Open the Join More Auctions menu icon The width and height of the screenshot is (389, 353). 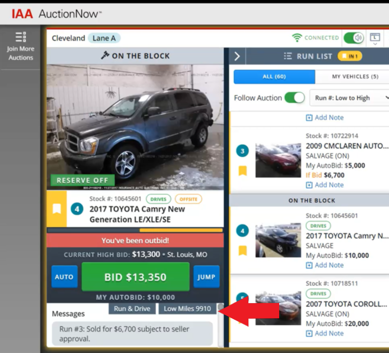[21, 37]
